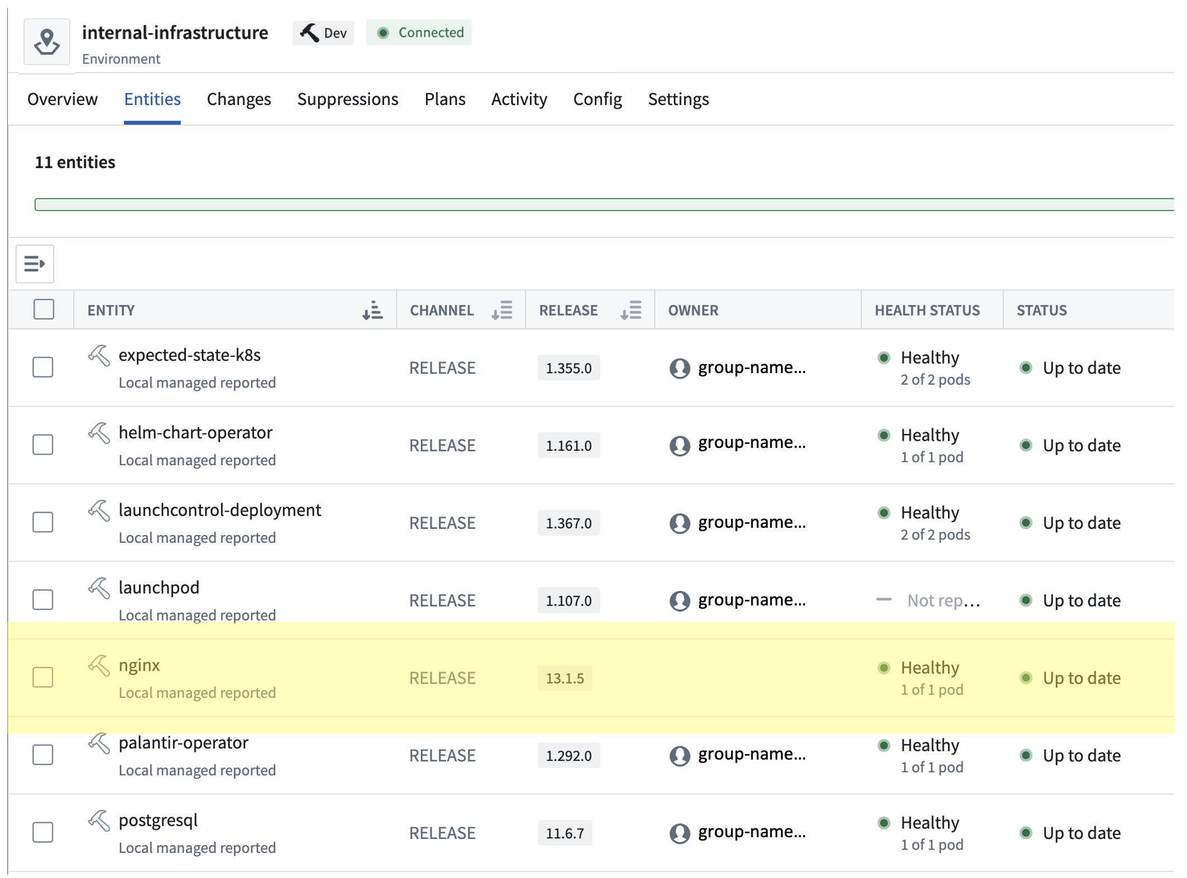Check the nginx row checkbox
Image resolution: width=1187 pixels, height=878 pixels.
tap(43, 677)
